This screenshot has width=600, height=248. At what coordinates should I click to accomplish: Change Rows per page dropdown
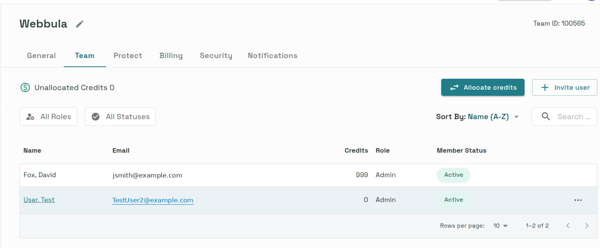coord(500,226)
